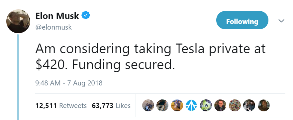The width and height of the screenshot is (293, 120).
Task: Click the green Celebi Pokémon avatar
Action: (x=206, y=105)
